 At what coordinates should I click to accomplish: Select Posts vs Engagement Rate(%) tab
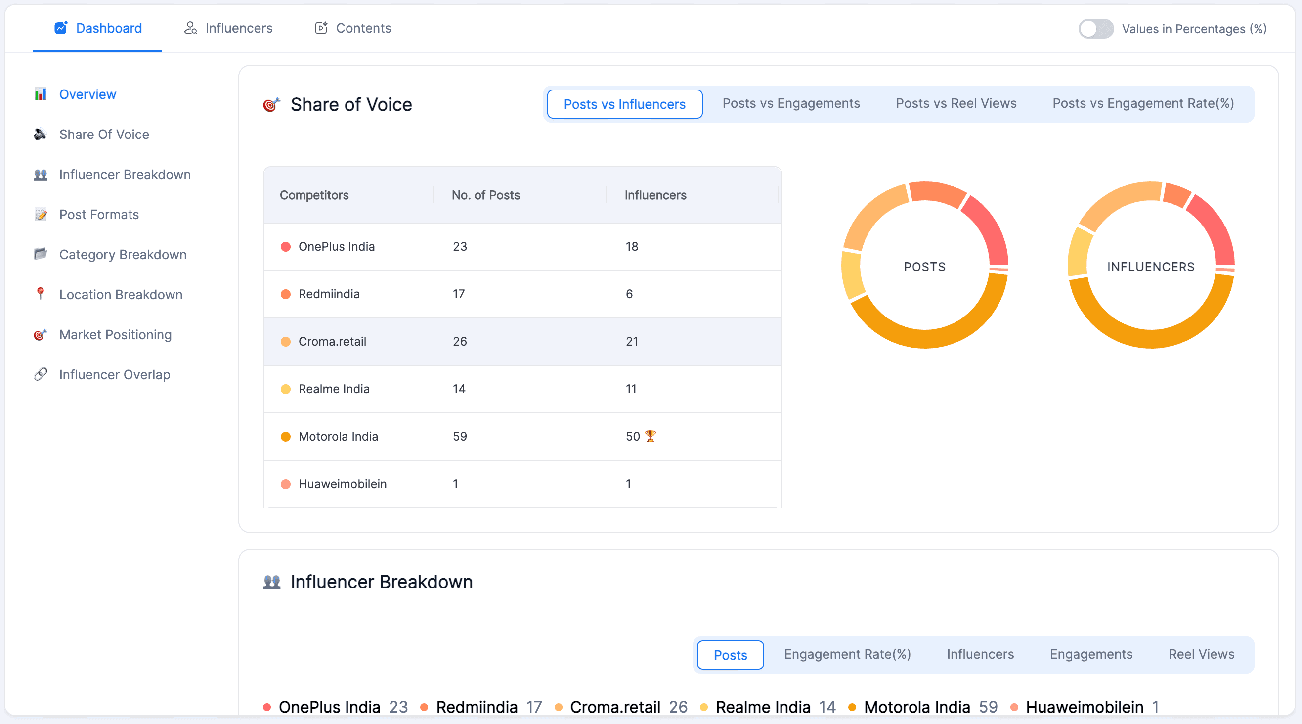(1143, 103)
